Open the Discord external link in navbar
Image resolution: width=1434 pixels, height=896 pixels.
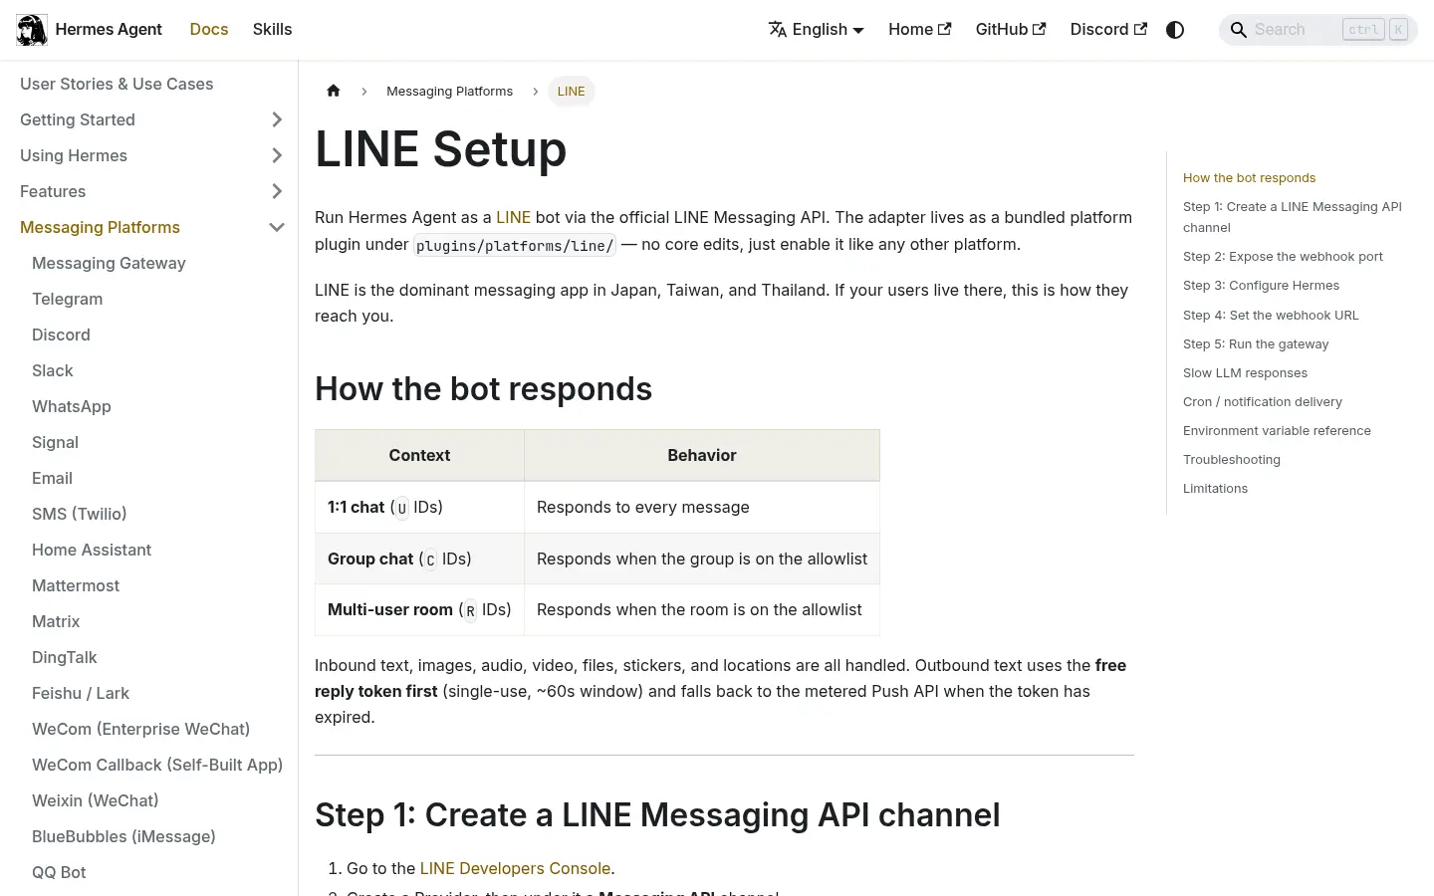tap(1108, 30)
